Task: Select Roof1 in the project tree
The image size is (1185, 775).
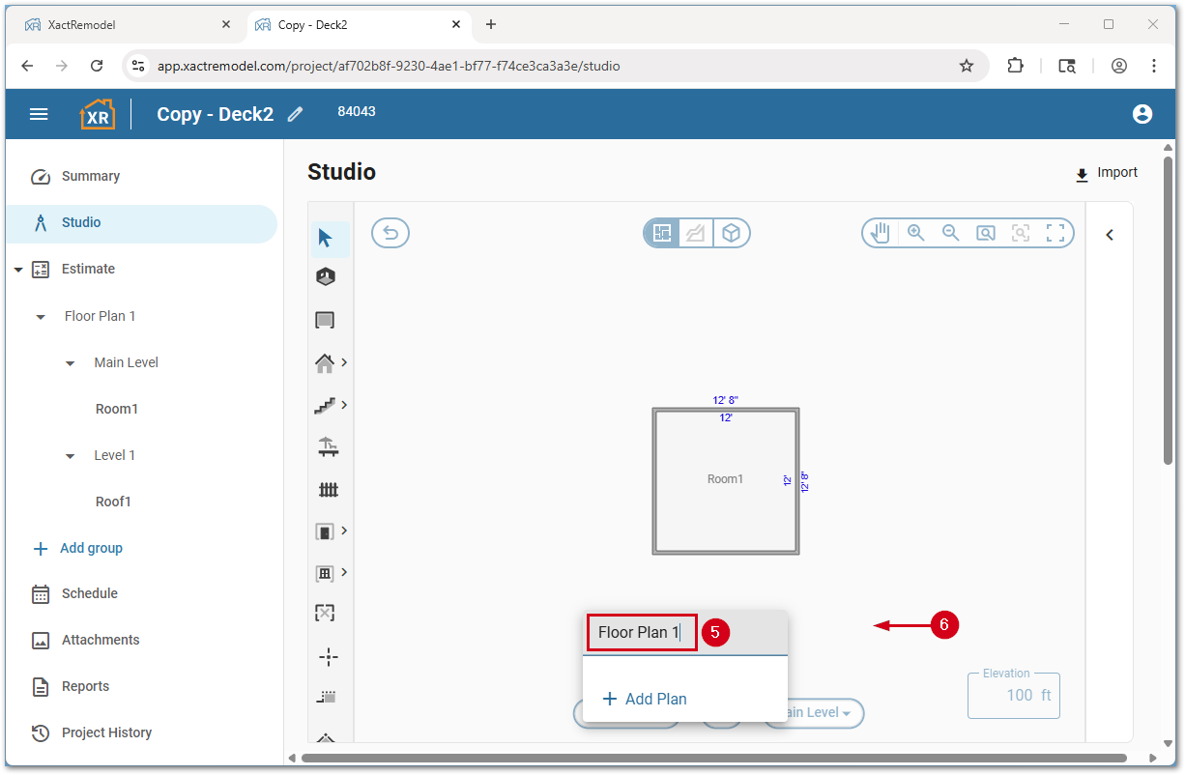Action: click(113, 502)
